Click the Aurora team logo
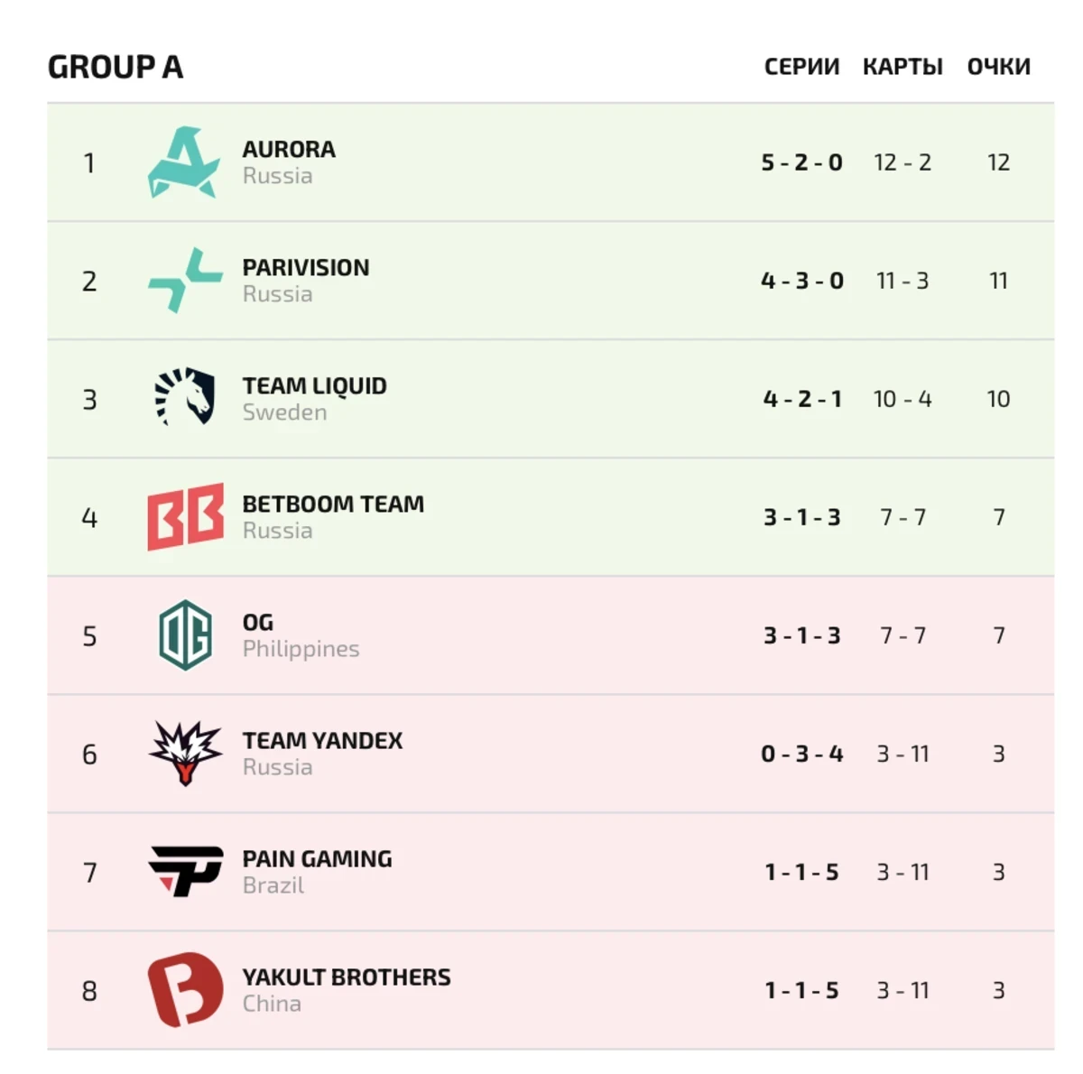The height and width of the screenshot is (1074, 1083). coord(184,162)
